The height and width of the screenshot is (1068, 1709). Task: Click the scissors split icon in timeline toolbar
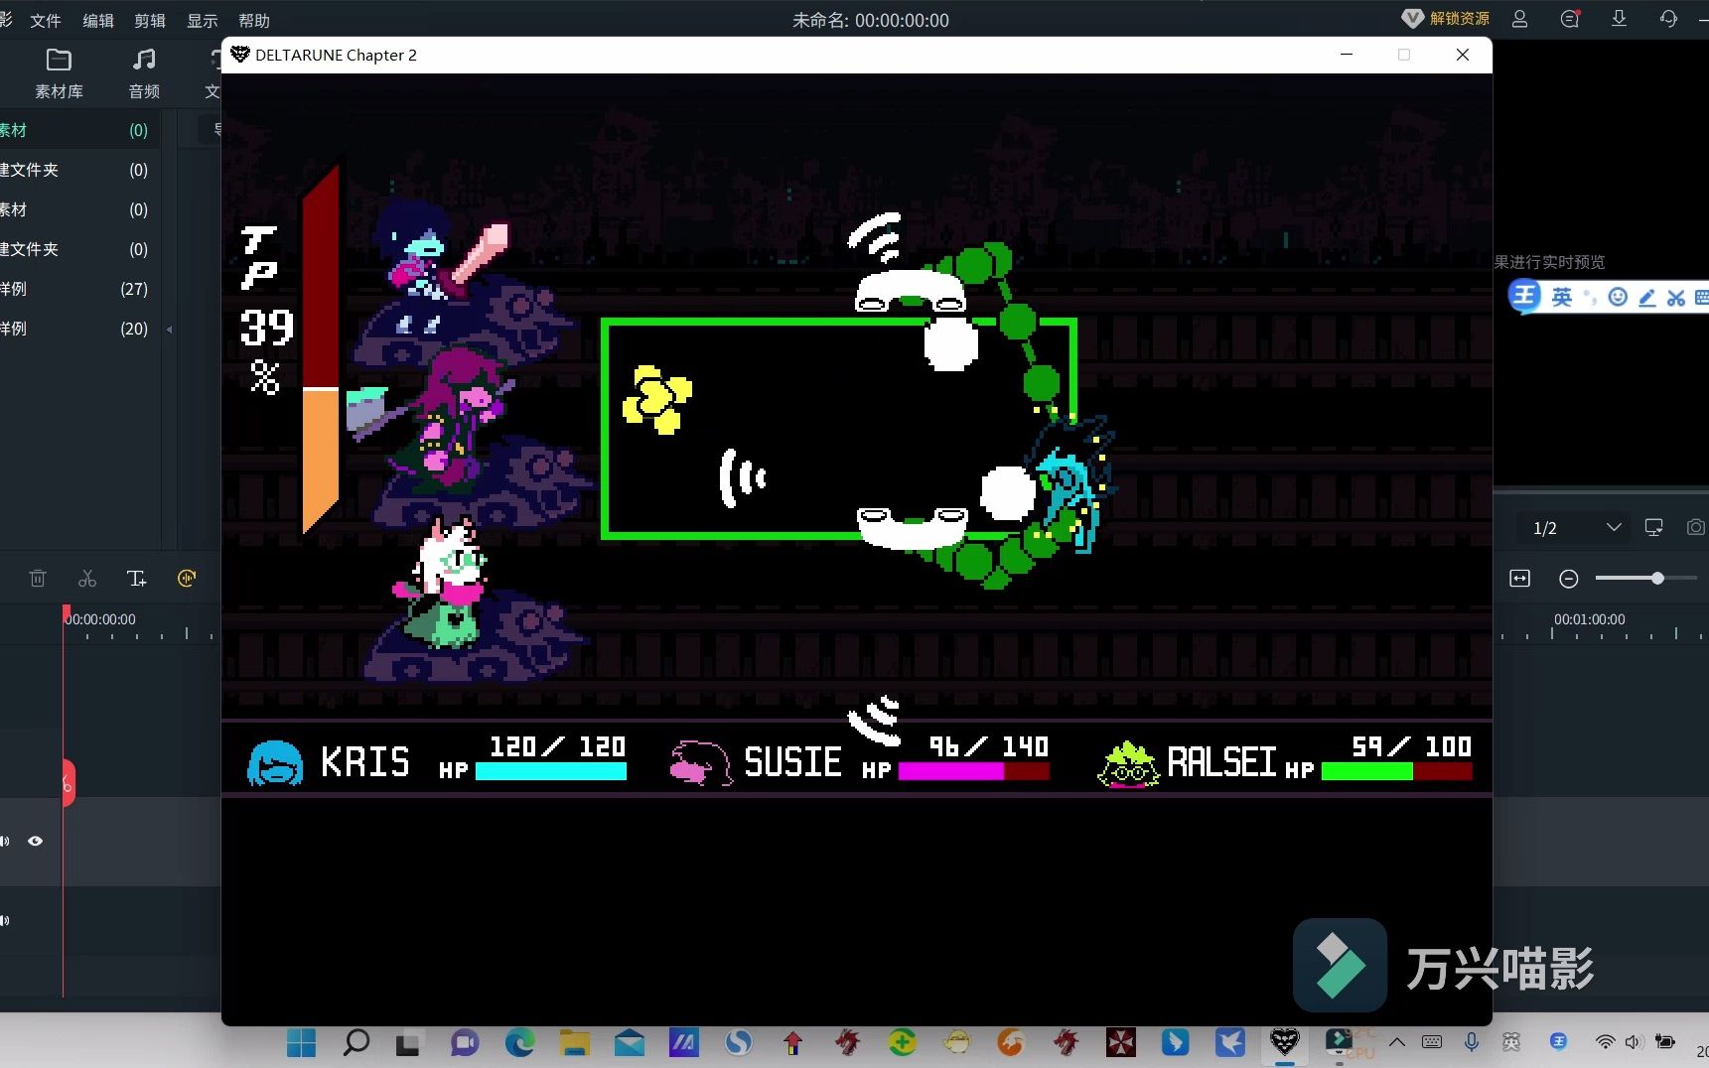(87, 578)
